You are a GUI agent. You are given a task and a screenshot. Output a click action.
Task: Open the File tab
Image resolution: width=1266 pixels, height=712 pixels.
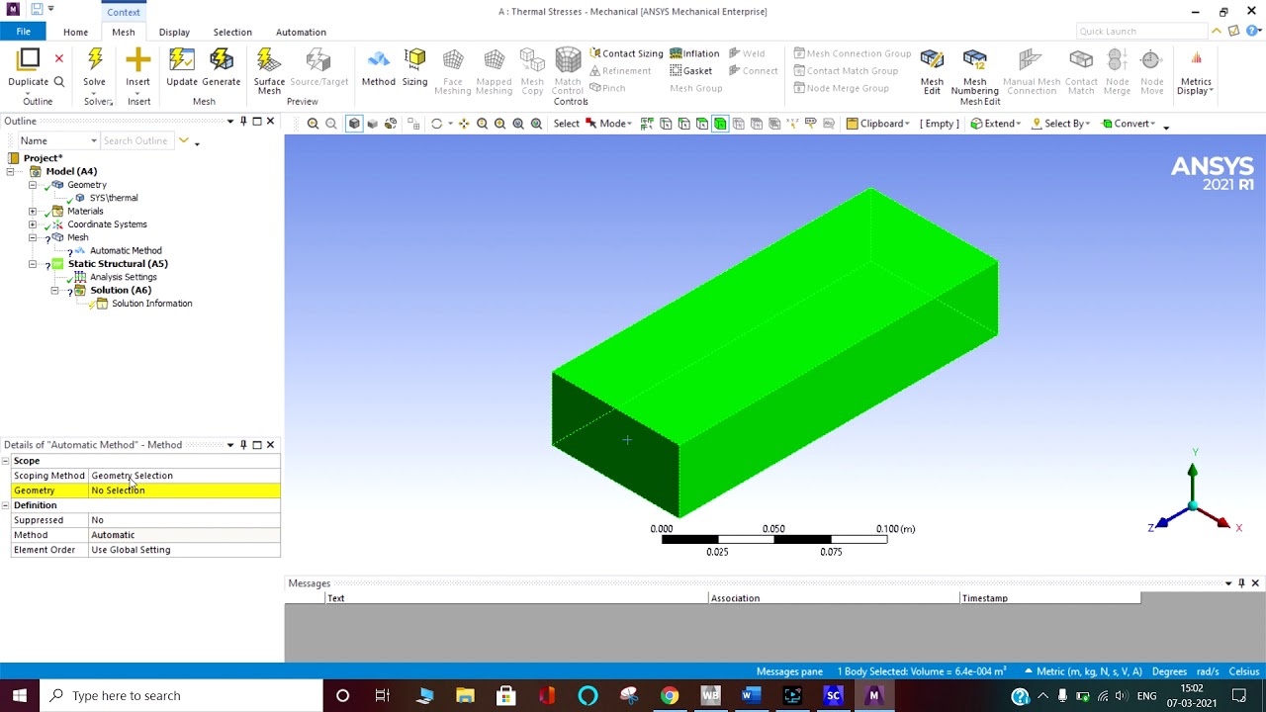(x=23, y=32)
